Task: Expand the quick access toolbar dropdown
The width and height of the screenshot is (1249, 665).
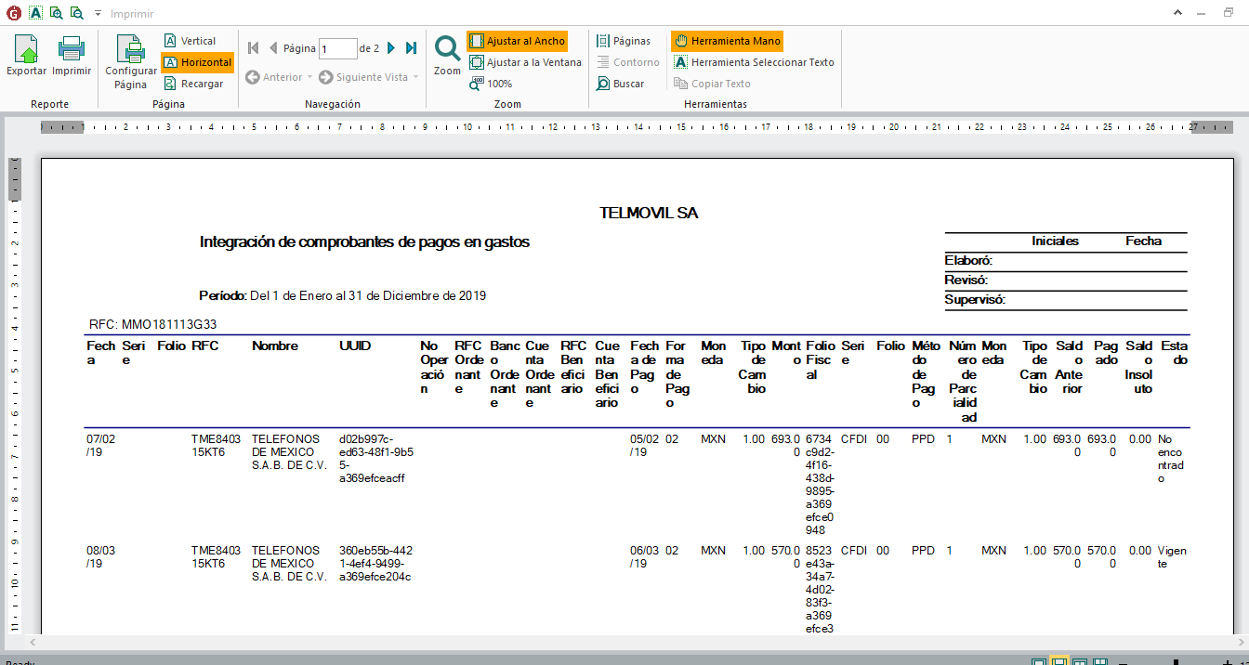Action: tap(98, 14)
